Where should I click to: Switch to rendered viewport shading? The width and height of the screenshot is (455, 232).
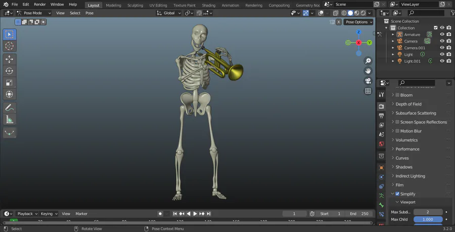click(x=363, y=13)
